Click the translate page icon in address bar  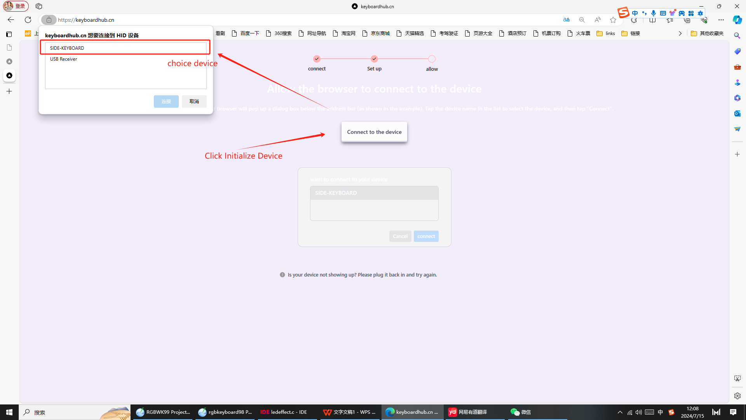(x=566, y=20)
